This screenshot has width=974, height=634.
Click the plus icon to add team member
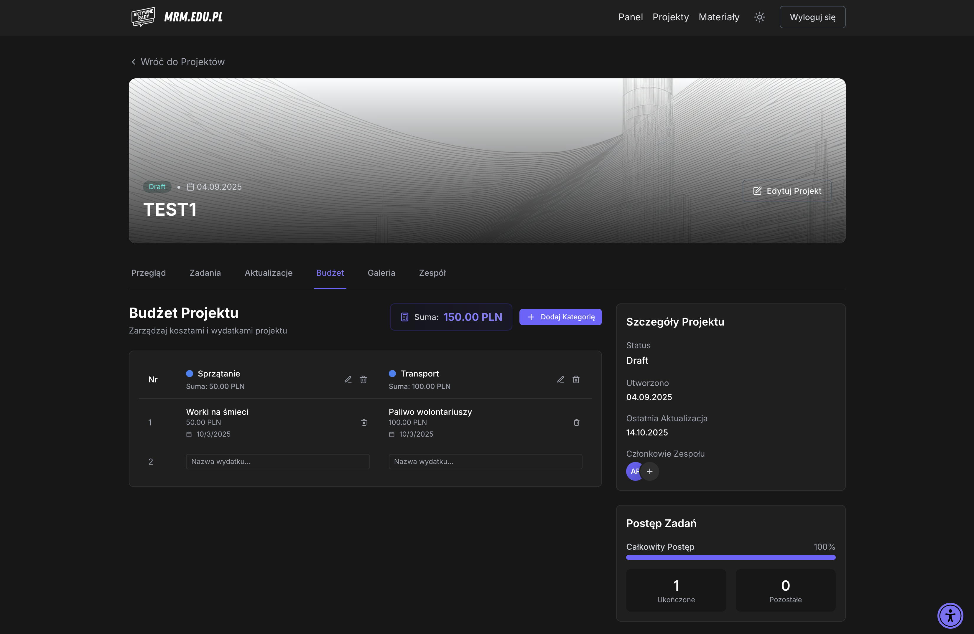(649, 471)
